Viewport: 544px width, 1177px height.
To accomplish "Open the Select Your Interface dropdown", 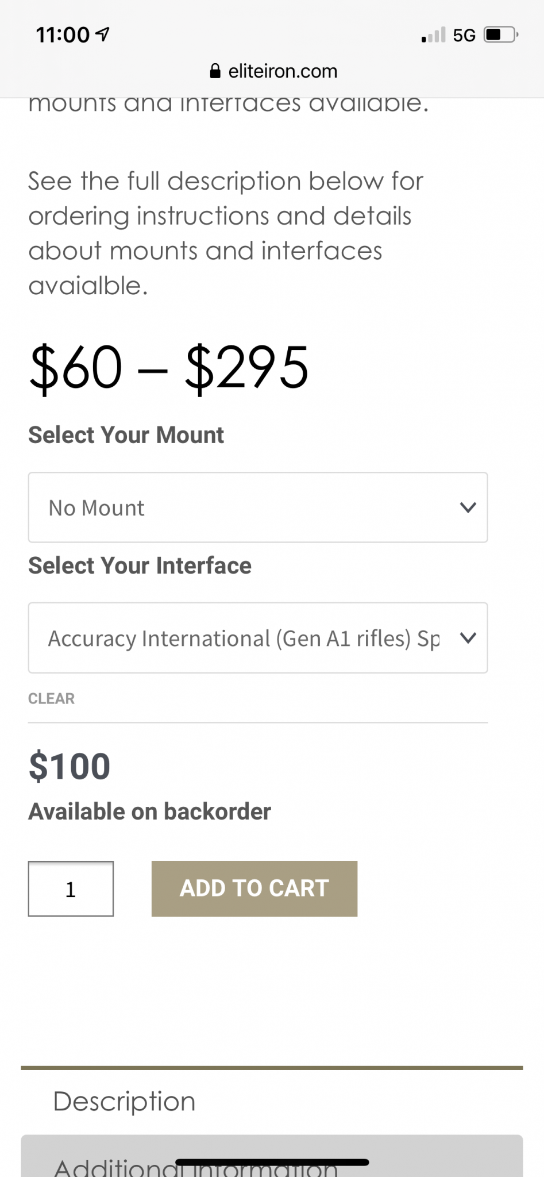I will 258,638.
